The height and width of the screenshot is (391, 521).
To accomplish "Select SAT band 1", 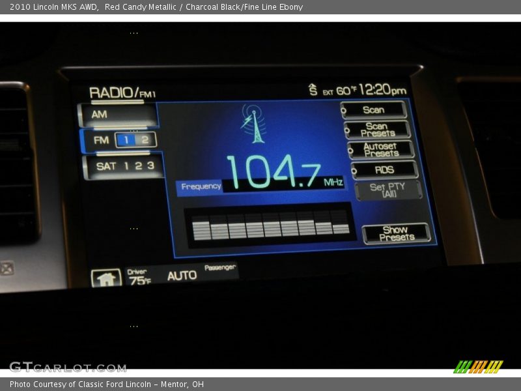I will 127,166.
